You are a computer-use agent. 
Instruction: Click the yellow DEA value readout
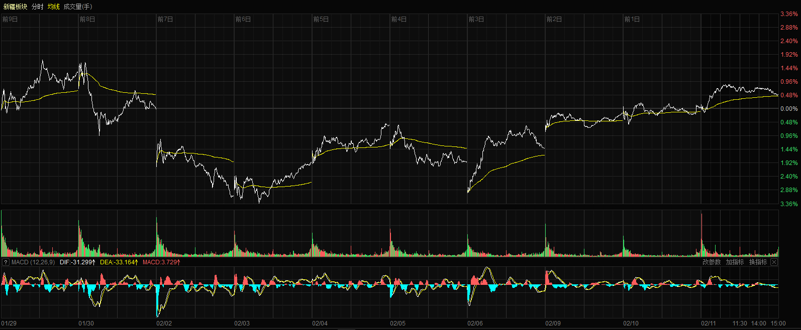coord(119,262)
